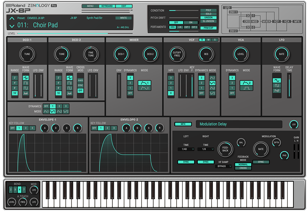The image size is (308, 212).
Task: Click the DCO-1 TUNE knob
Action: 27,54
